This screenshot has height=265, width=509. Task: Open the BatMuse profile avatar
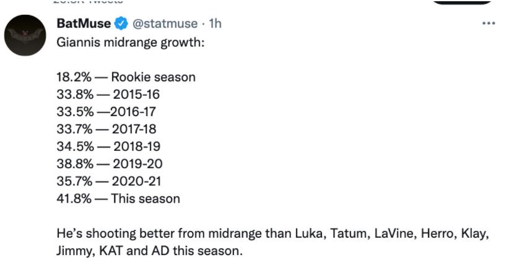coord(25,35)
